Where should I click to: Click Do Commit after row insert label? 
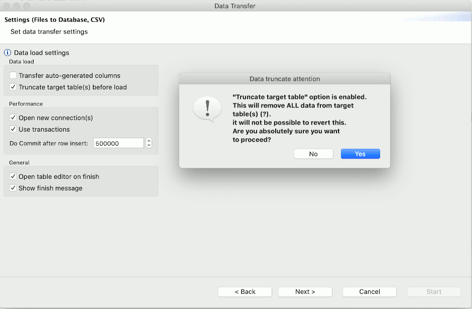[x=49, y=143]
